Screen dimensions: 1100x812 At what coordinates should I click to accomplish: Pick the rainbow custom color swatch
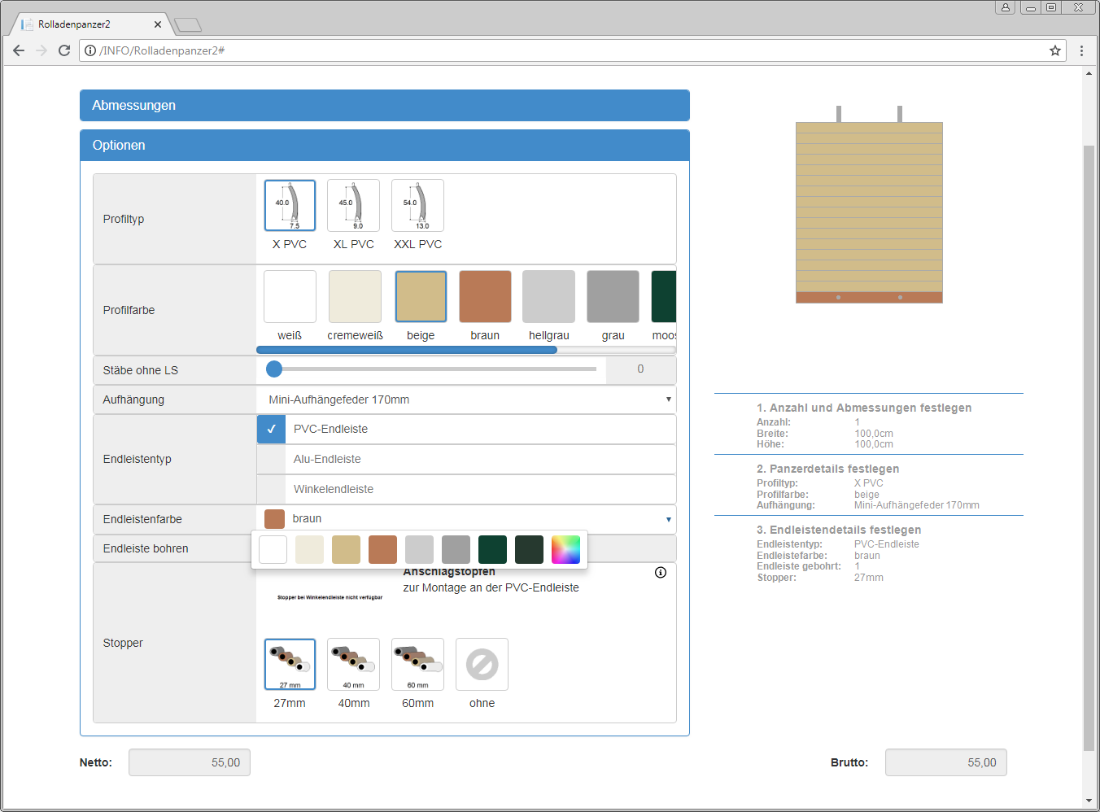click(x=565, y=550)
